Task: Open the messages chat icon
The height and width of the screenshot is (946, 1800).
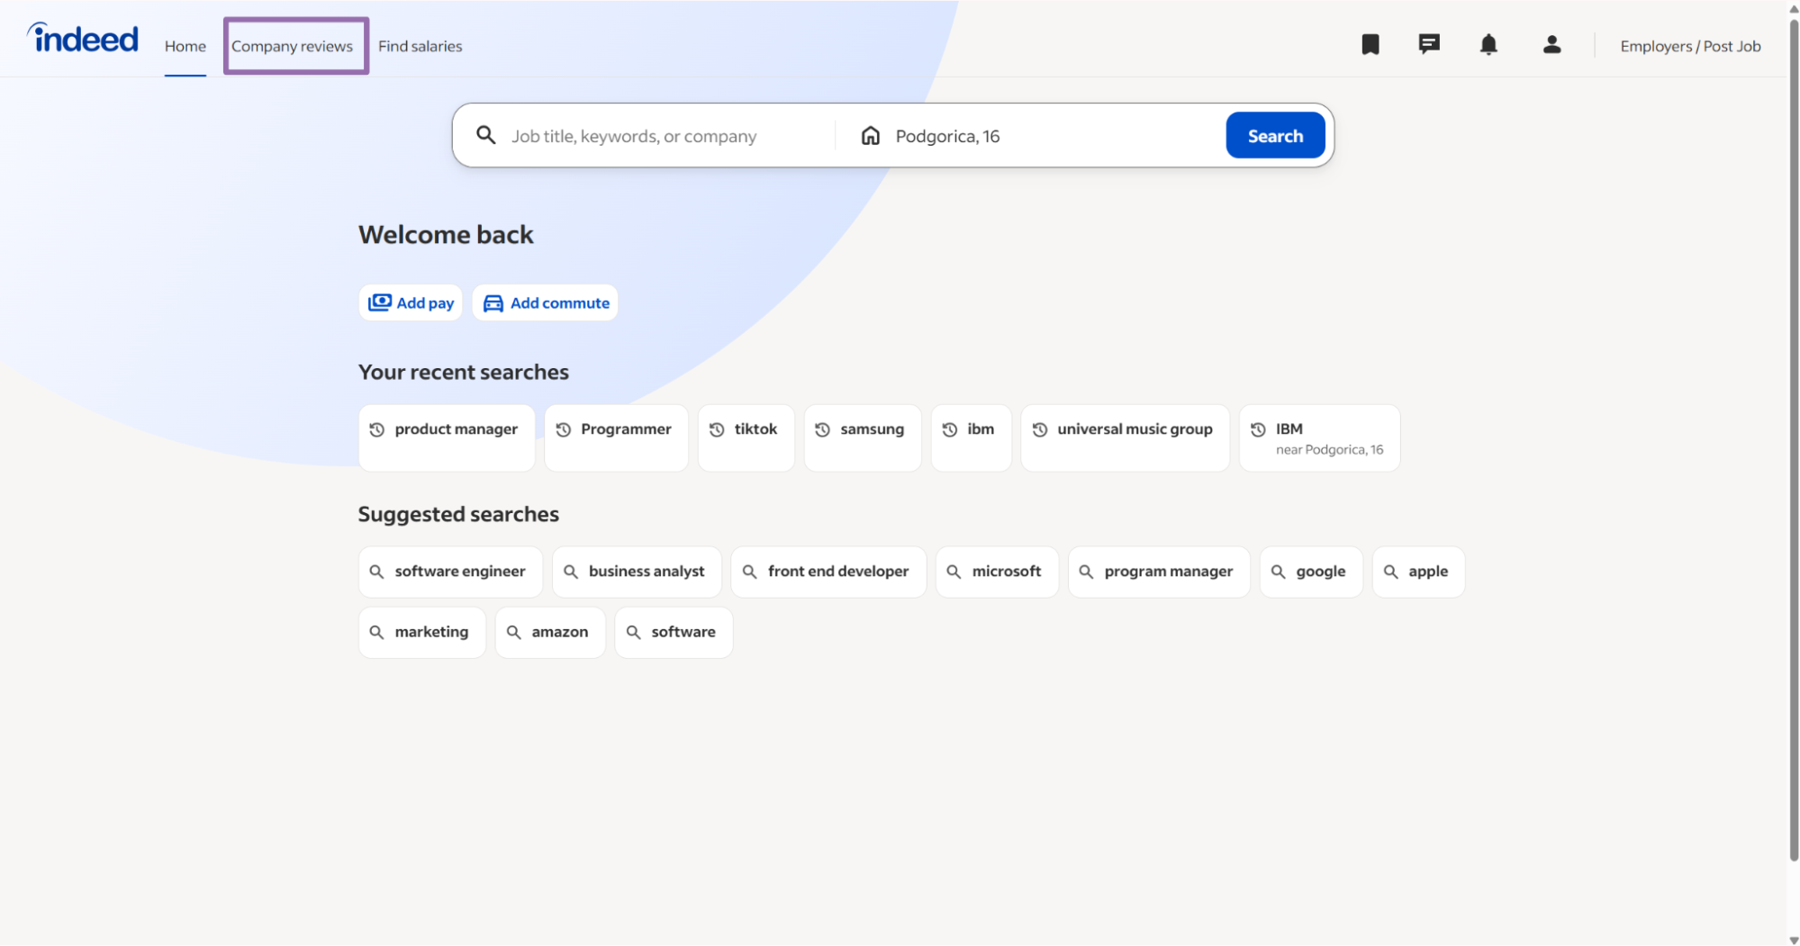Action: (1428, 44)
